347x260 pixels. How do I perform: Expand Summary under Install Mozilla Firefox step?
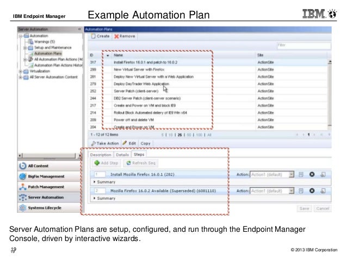pos(94,182)
